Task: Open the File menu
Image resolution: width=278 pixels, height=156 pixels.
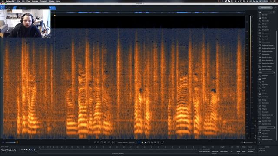Action: coord(18,1)
